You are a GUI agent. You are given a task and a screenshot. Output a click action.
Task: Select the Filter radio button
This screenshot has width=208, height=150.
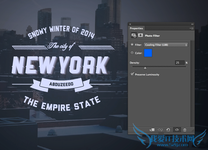point(132,45)
